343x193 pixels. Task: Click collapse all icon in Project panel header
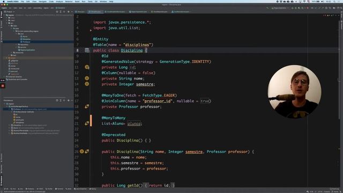(64, 12)
